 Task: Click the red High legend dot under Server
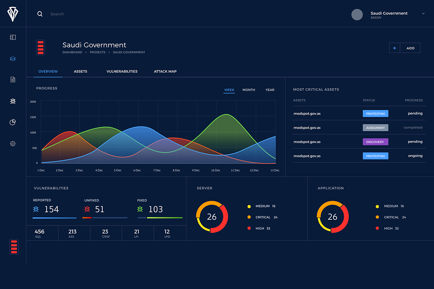(x=249, y=228)
